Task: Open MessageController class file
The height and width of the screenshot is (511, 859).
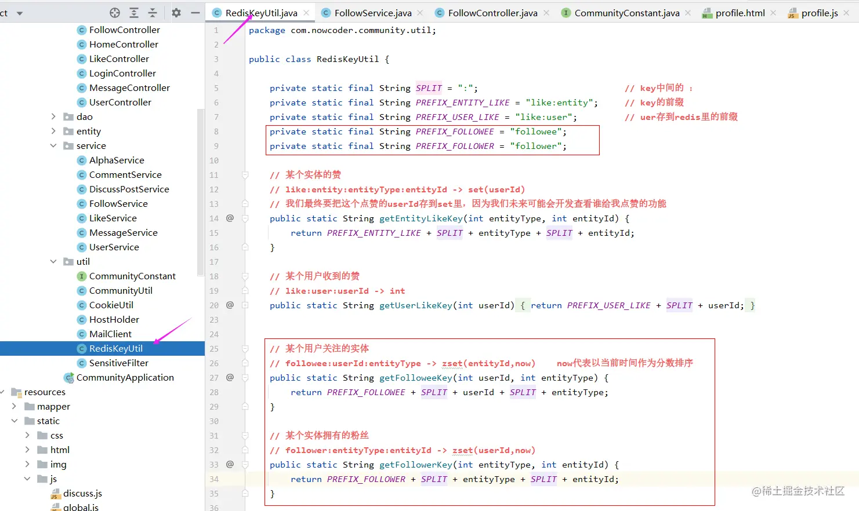Action: point(129,87)
